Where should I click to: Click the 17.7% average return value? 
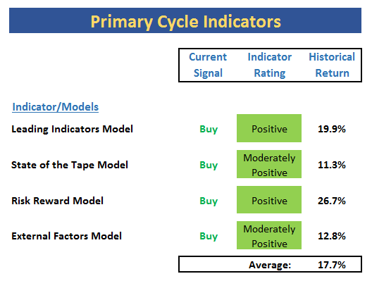point(332,265)
